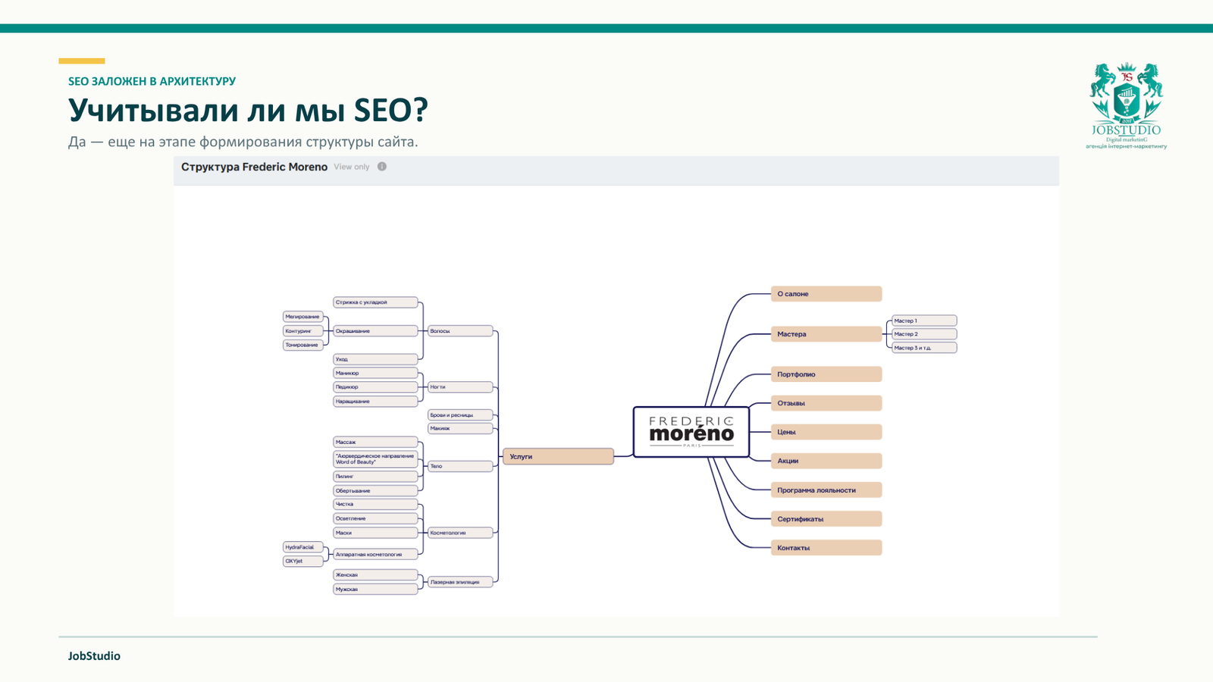This screenshot has height=682, width=1213.
Task: Click the Frederic Moreno central logo node
Action: pyautogui.click(x=691, y=432)
